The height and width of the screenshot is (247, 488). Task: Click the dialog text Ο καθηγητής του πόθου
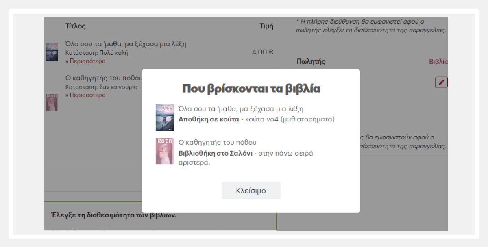click(218, 142)
